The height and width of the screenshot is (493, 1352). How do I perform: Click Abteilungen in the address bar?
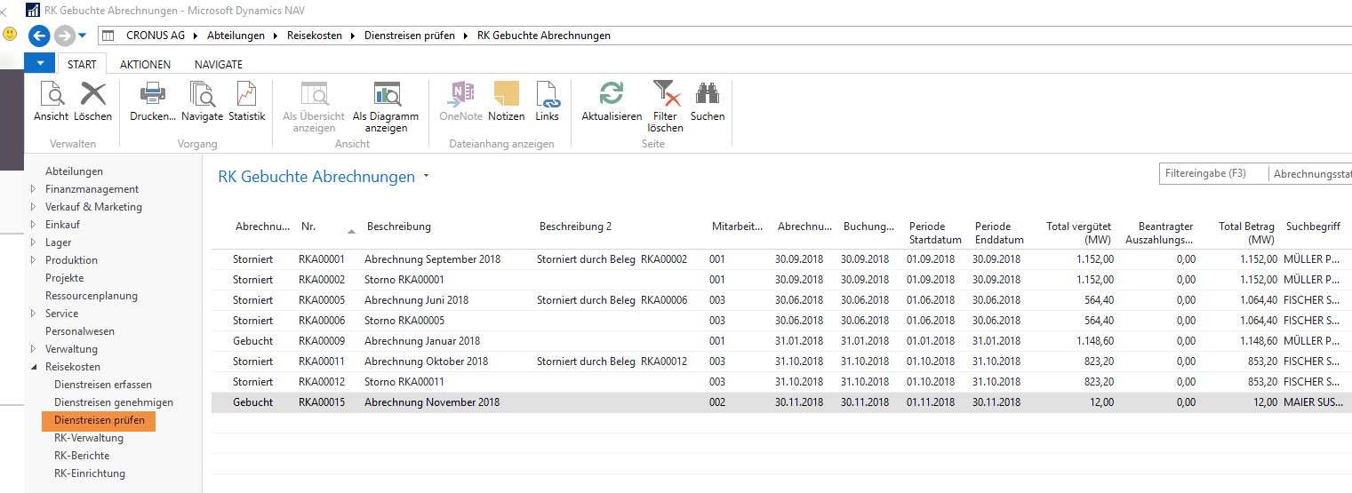(236, 36)
